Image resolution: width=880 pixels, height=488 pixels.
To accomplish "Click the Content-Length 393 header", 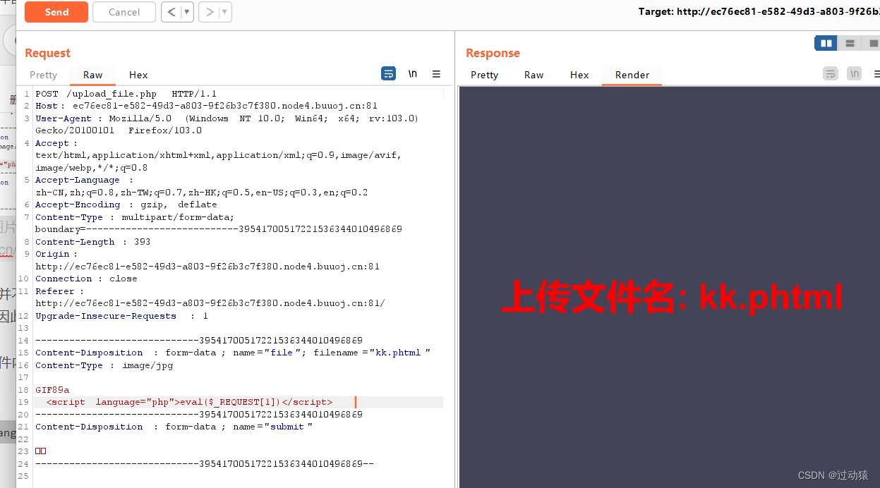I will pos(92,242).
